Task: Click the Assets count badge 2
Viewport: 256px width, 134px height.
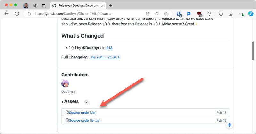Action: (87, 102)
